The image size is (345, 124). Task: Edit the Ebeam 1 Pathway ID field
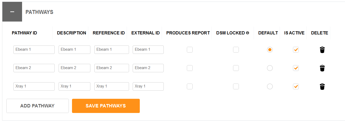tap(34, 50)
